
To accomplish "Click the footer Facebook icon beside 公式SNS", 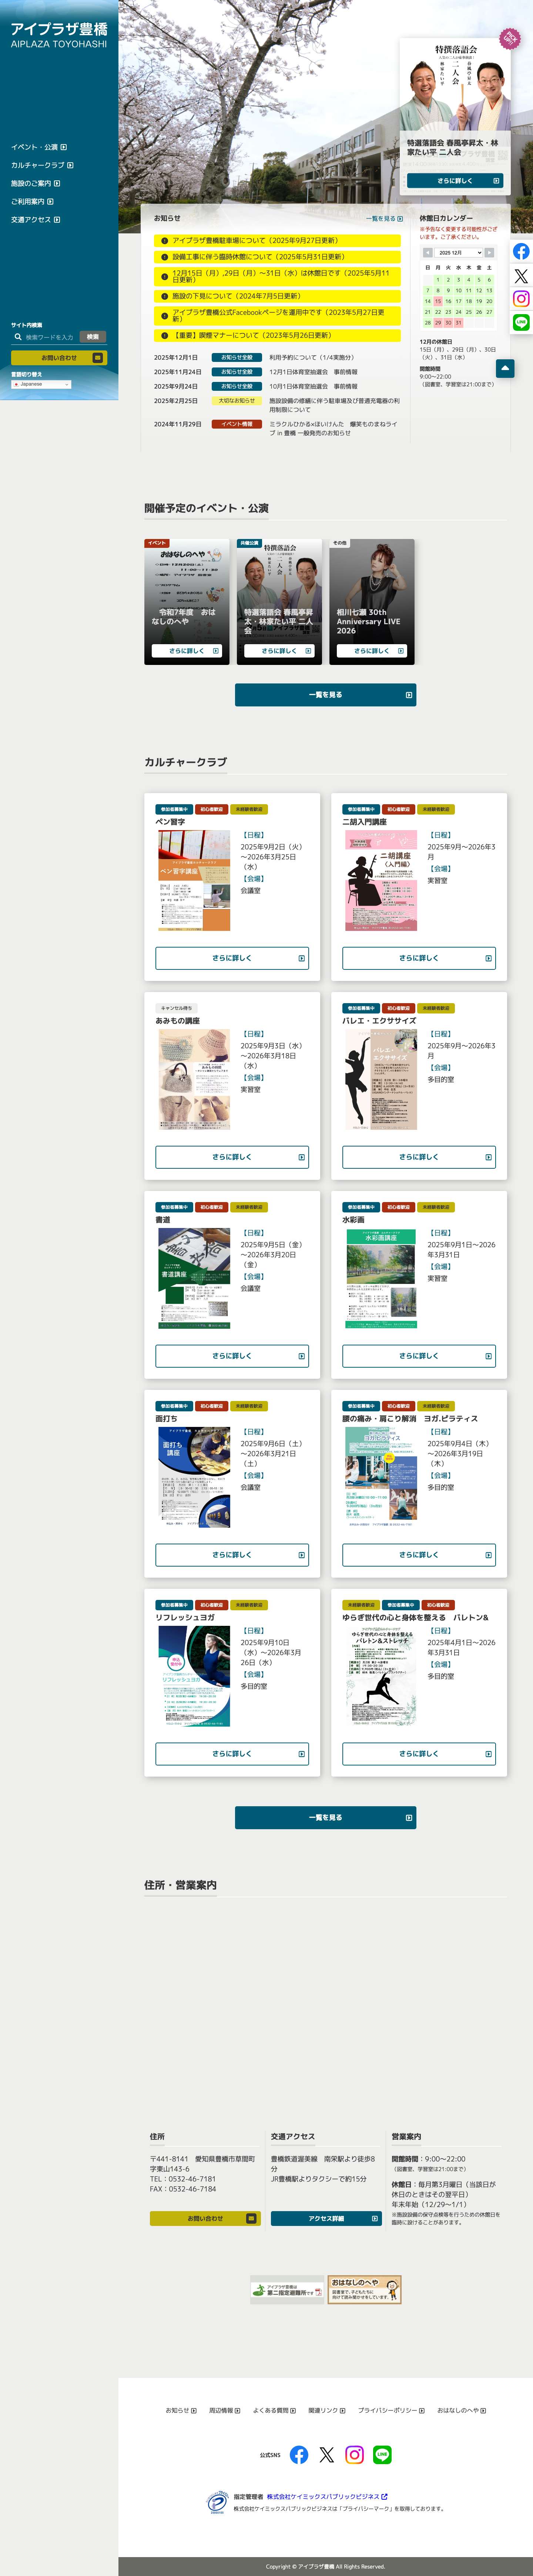I will tap(299, 2454).
